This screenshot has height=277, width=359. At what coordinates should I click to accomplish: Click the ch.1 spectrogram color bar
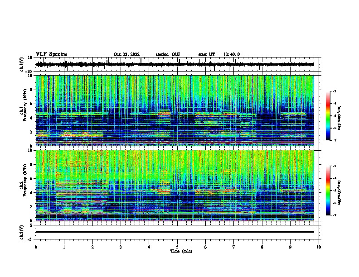click(328, 115)
